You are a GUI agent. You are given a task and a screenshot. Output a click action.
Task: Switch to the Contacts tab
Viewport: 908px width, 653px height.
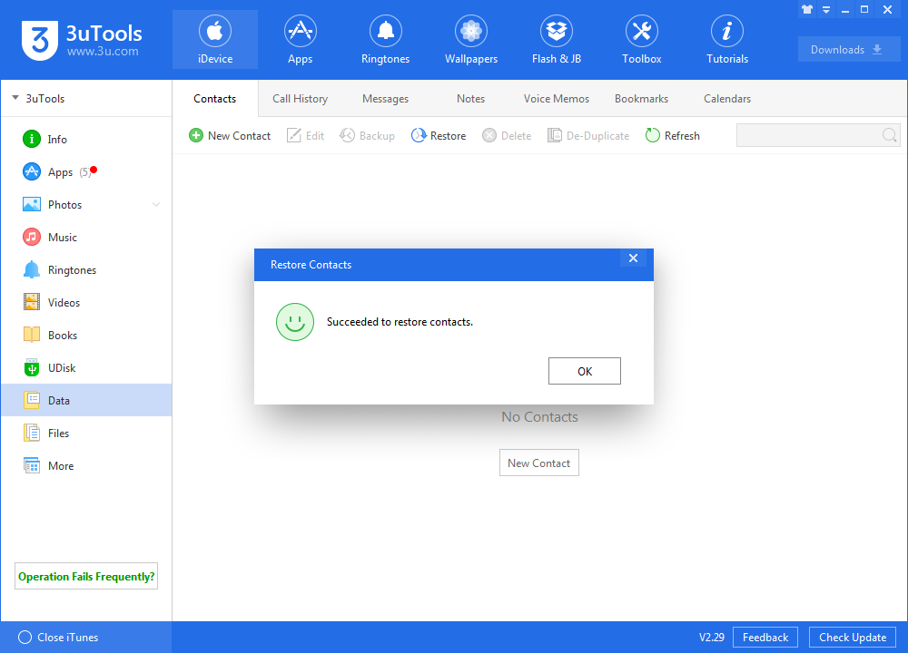215,99
